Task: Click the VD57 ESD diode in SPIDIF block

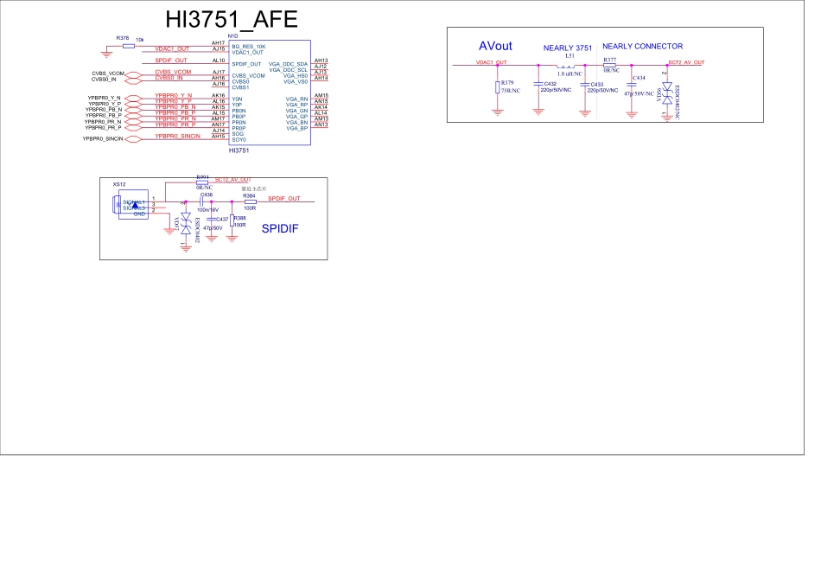Action: tap(185, 224)
